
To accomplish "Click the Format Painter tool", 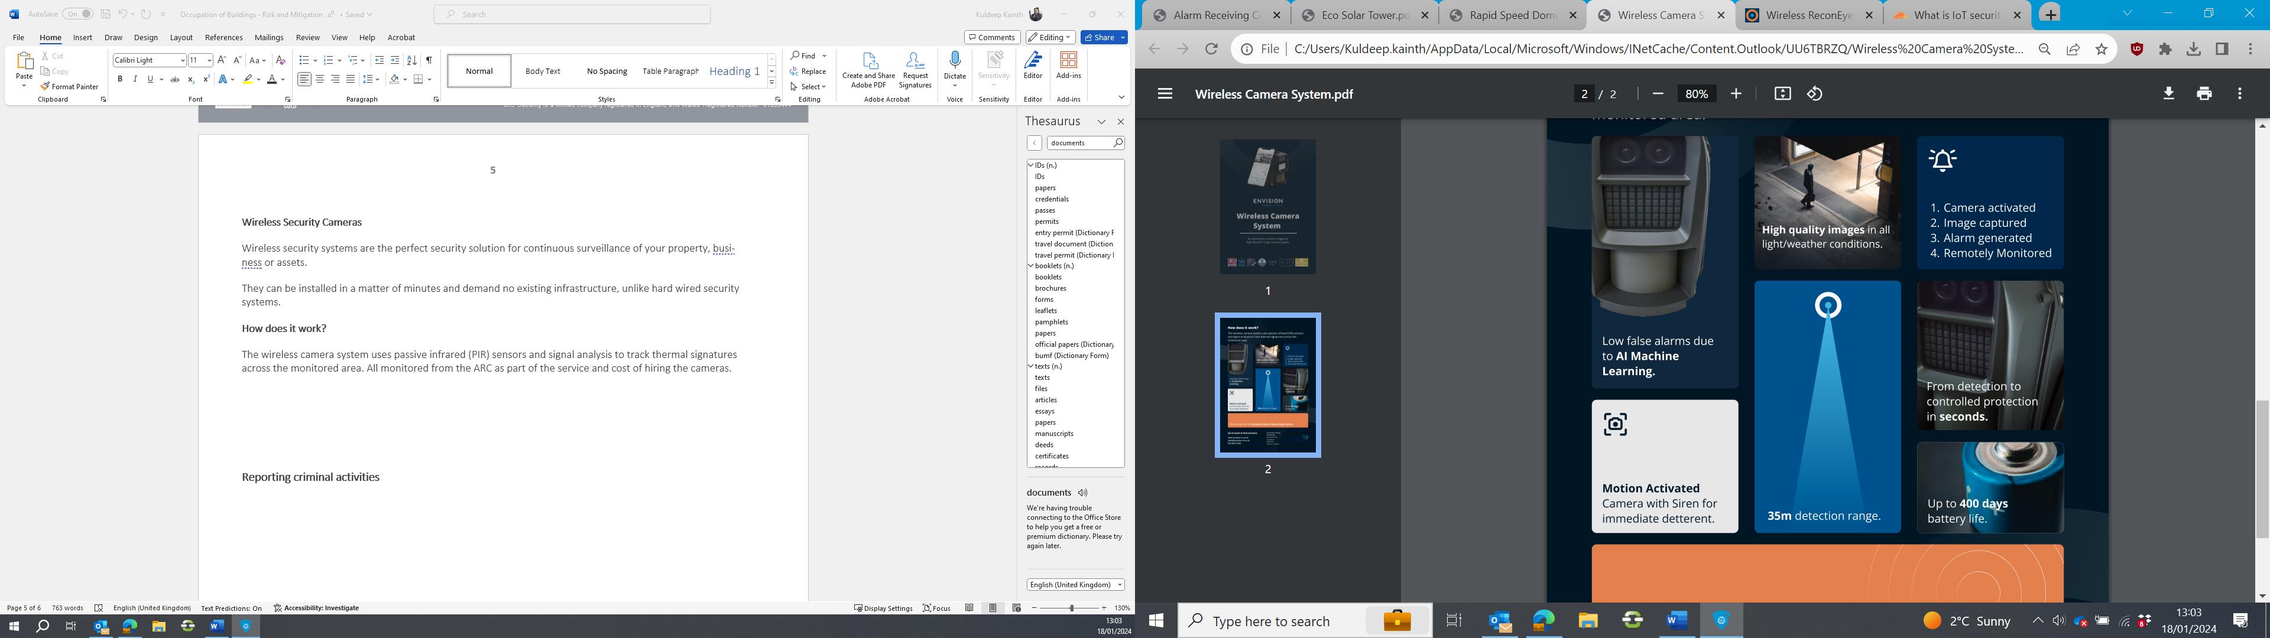I will (x=70, y=86).
